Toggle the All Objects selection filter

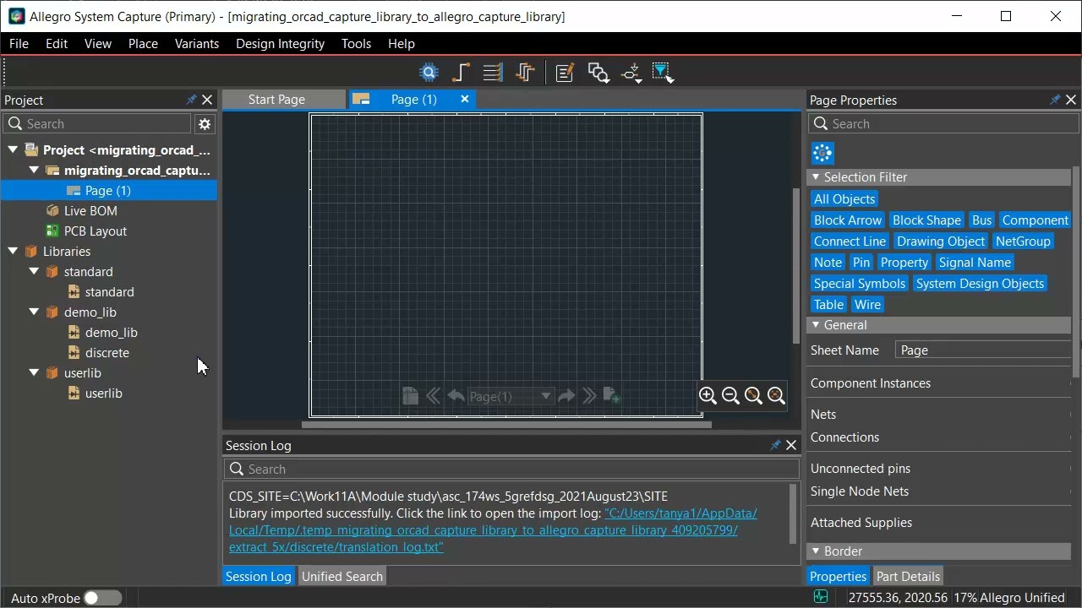(844, 199)
